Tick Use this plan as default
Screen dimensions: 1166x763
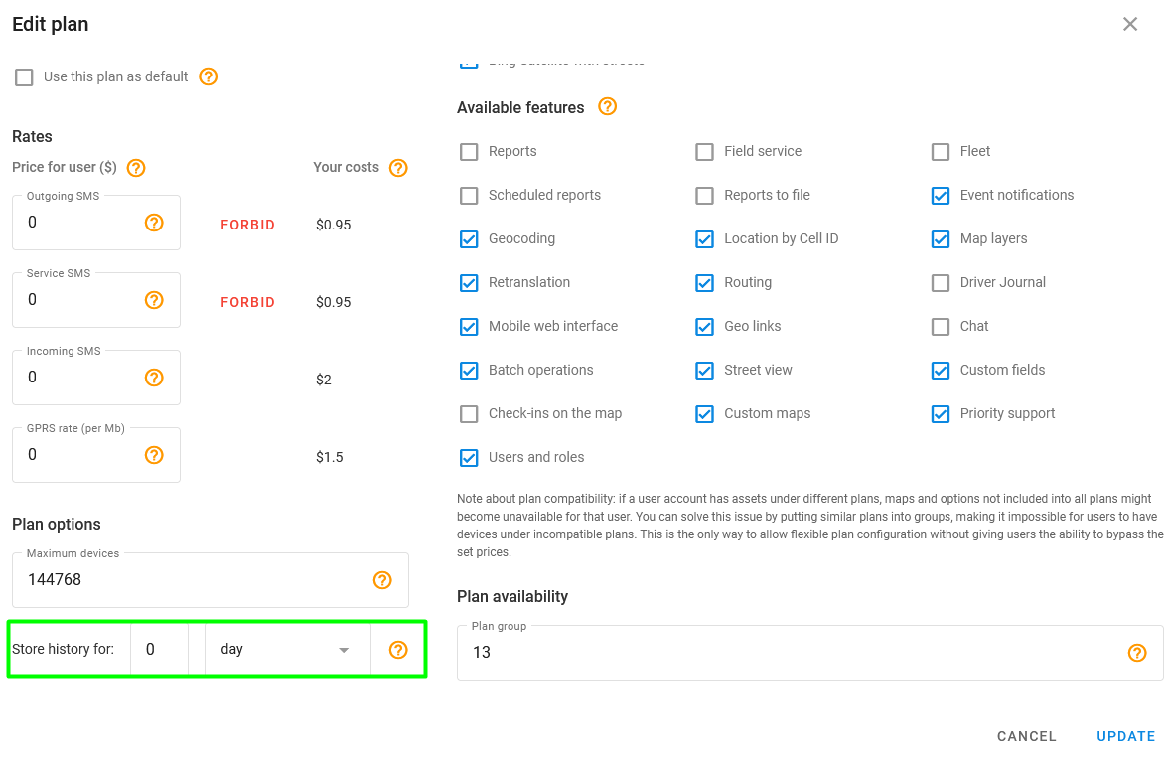(x=25, y=77)
